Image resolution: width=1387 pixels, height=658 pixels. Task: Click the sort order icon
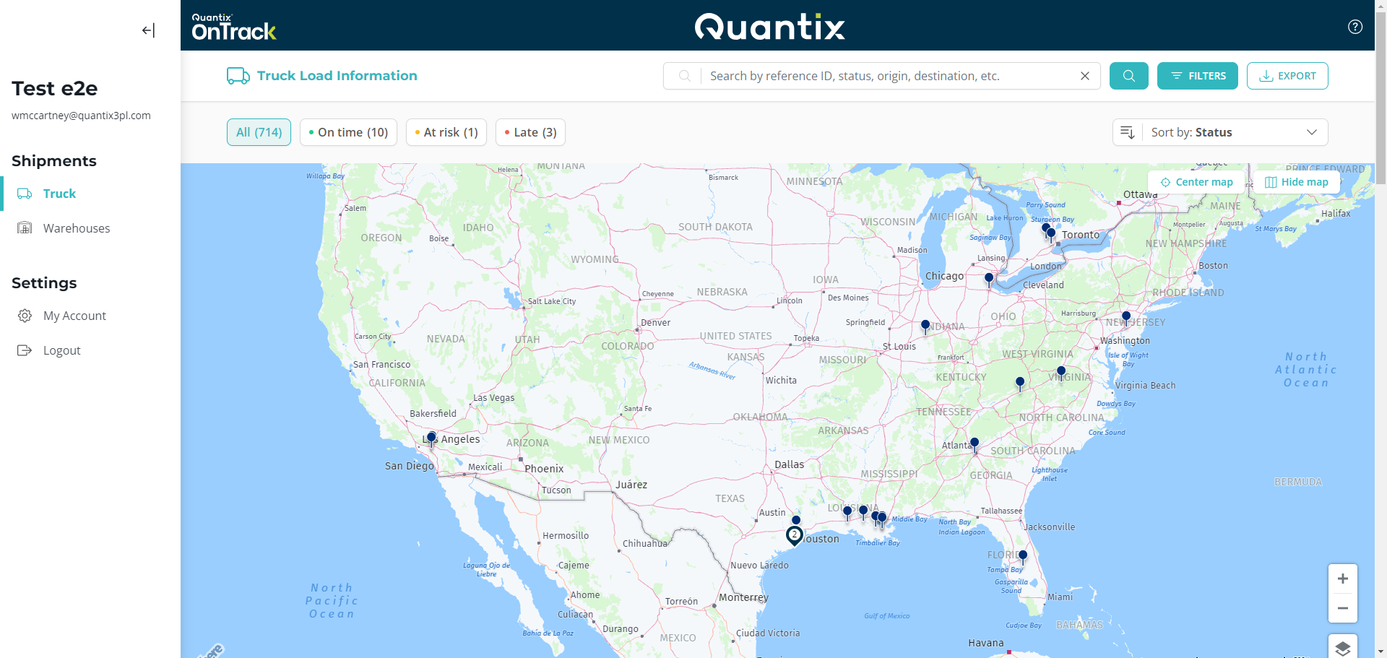pyautogui.click(x=1128, y=132)
